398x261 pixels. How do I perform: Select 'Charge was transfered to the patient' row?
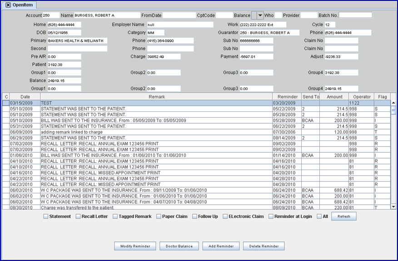click(x=196, y=207)
